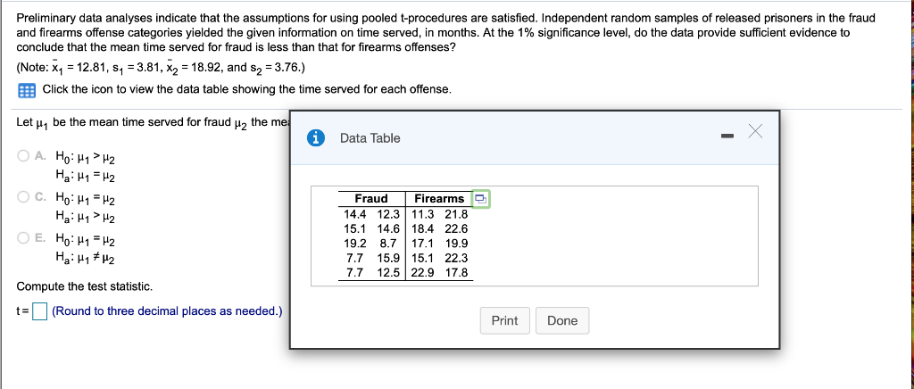The width and height of the screenshot is (914, 389).
Task: Click the t= test statistic input box
Action: click(39, 311)
